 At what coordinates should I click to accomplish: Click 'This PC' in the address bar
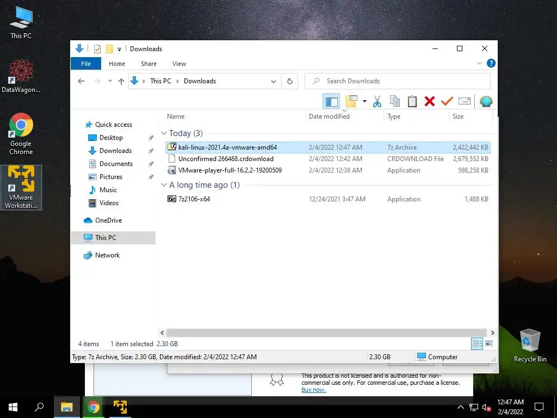[160, 81]
